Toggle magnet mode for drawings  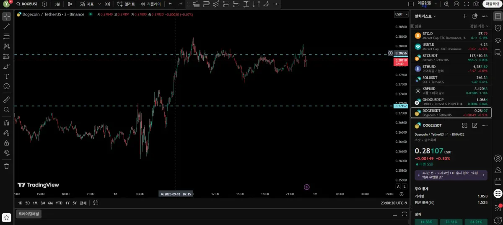click(x=6, y=123)
